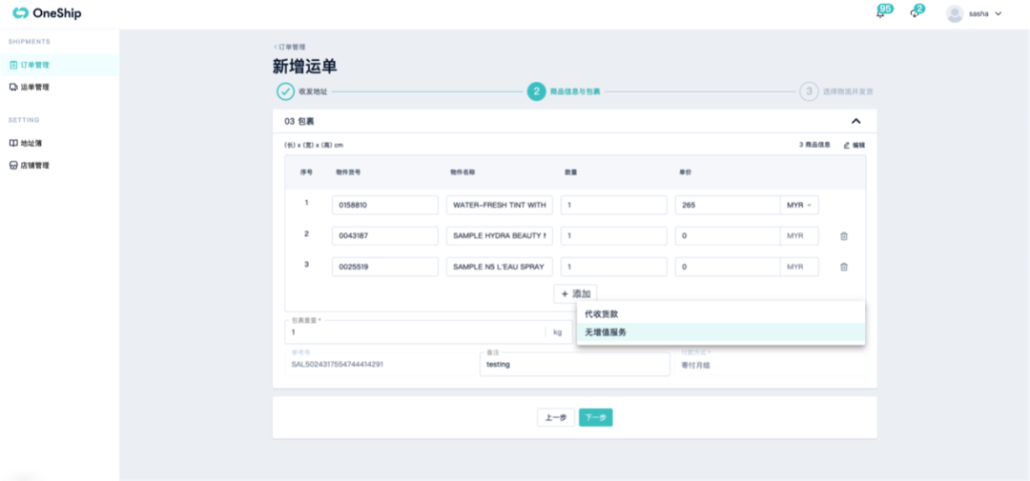Click the 数量 column header
This screenshot has height=481, width=1030.
point(571,172)
